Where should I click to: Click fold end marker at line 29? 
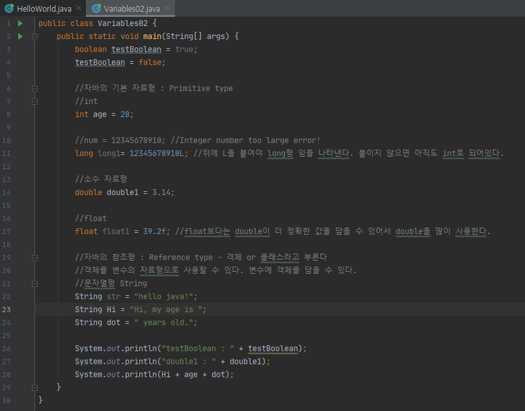34,388
